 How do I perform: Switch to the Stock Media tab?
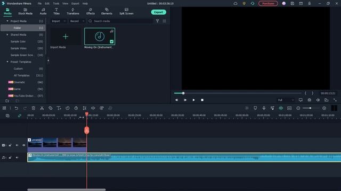[25, 11]
